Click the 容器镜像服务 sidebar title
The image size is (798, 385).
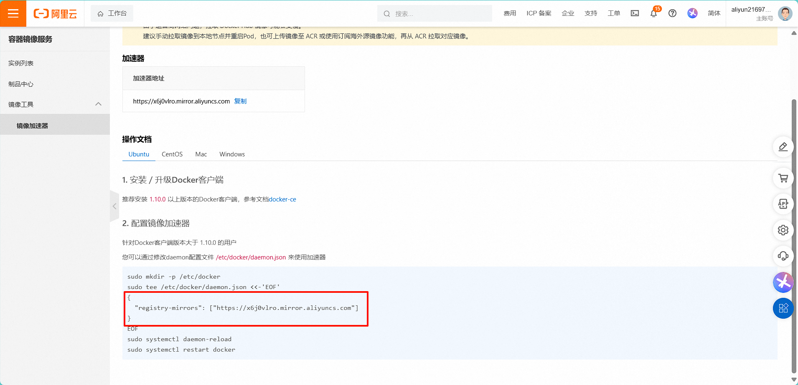30,39
